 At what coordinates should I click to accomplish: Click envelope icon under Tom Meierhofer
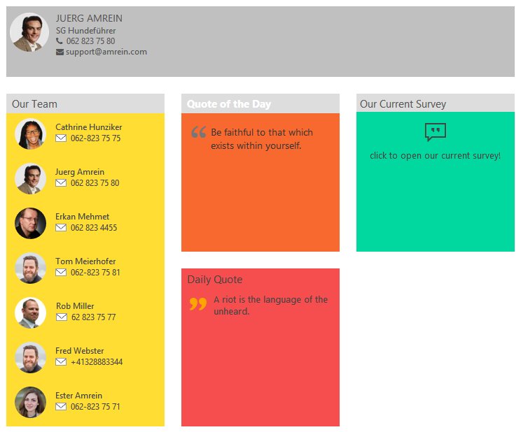tap(61, 273)
